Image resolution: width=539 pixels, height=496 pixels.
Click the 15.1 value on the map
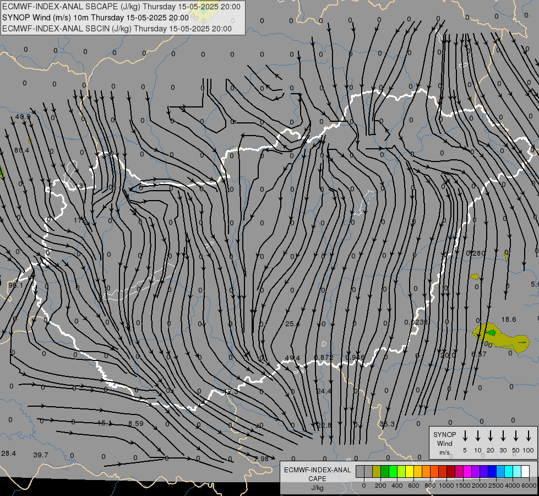[105, 423]
